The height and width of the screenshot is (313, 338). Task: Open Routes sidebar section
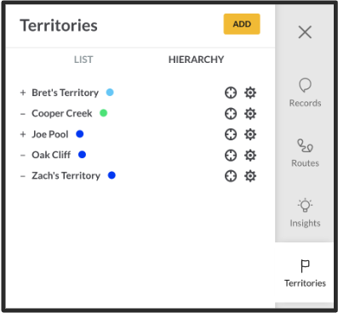coord(305,153)
